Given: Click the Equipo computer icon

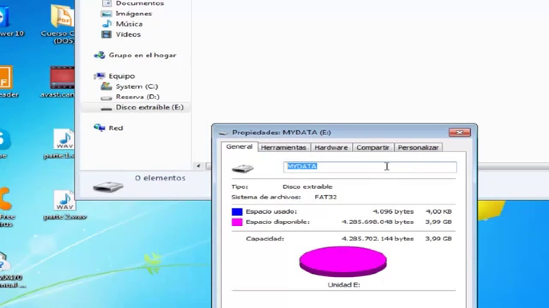Looking at the screenshot, I should (x=101, y=76).
